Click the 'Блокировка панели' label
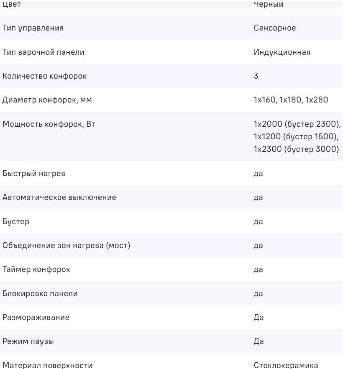 pyautogui.click(x=40, y=293)
